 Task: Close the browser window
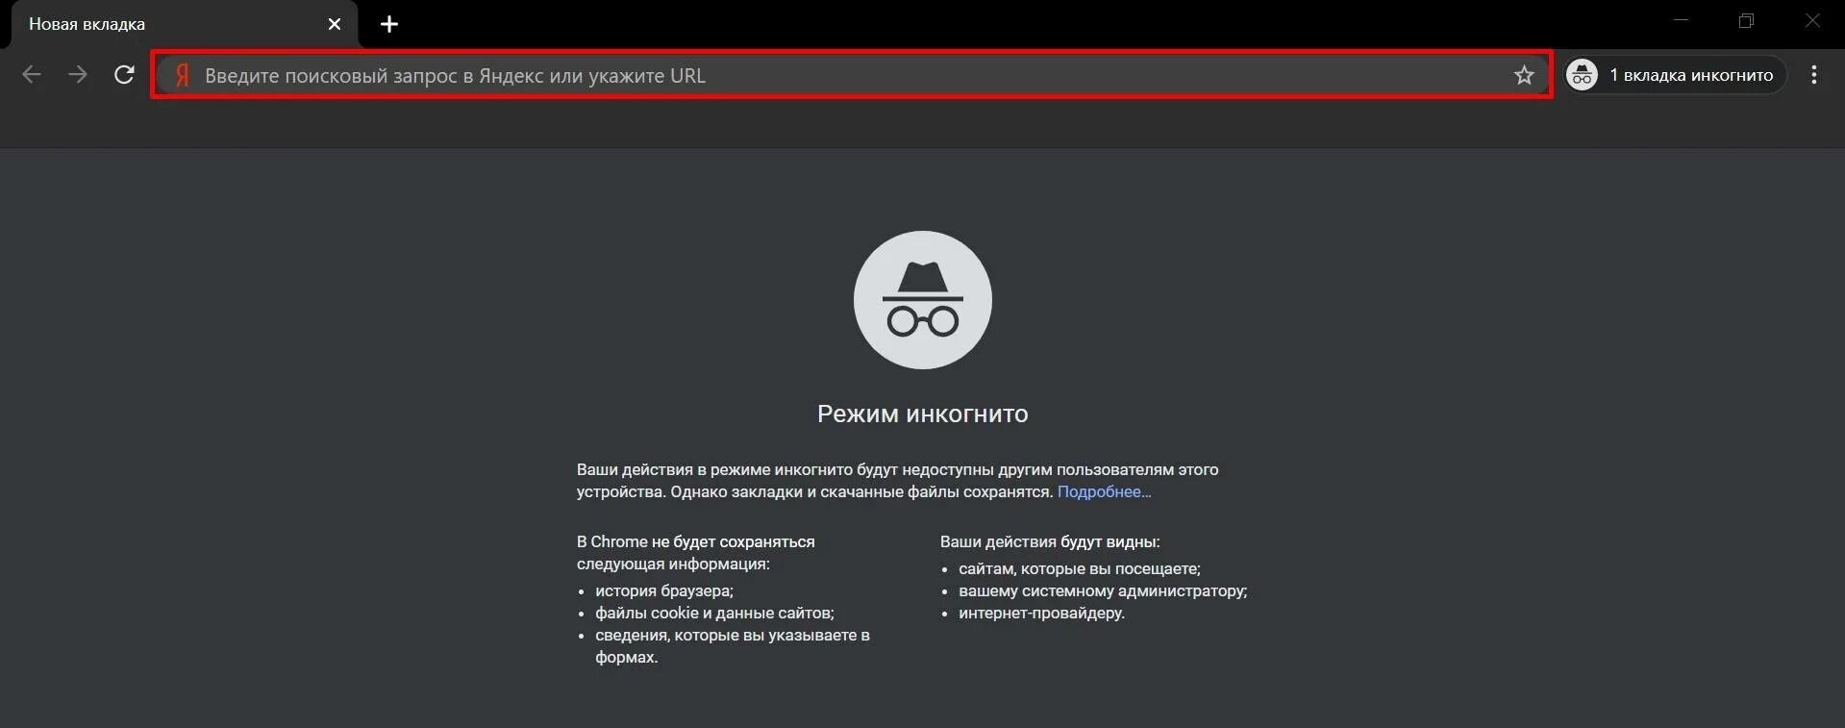tap(1812, 20)
